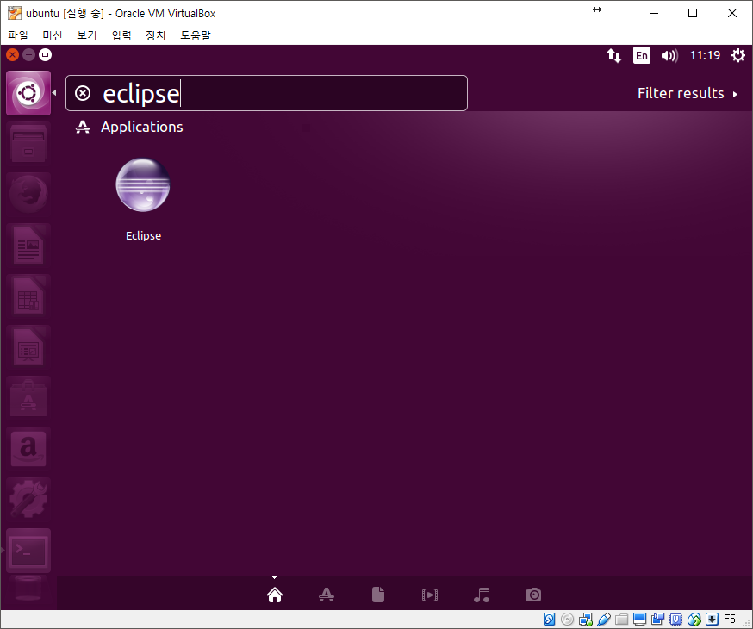Screen dimensions: 753x629
Task: Open Ubuntu Software Center launcher icon
Action: click(28, 398)
